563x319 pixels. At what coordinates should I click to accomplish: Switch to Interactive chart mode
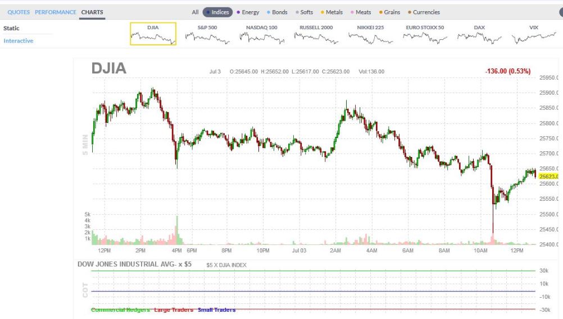[x=19, y=41]
